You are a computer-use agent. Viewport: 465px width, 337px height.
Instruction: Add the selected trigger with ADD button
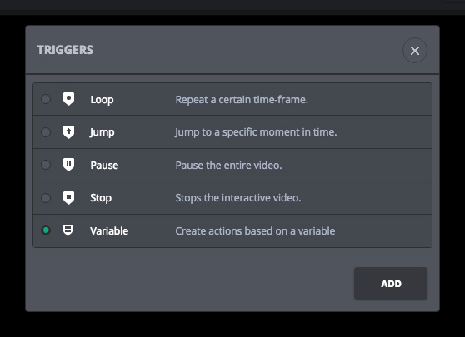pos(391,284)
